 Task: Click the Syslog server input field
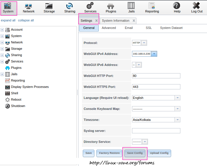156,131
